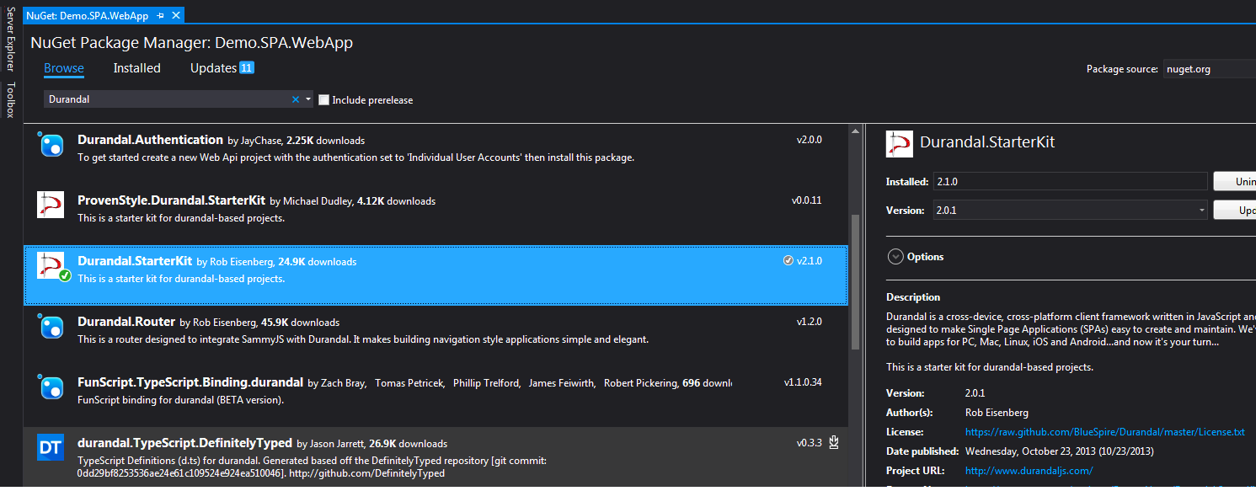This screenshot has height=491, width=1256.
Task: Open the durandaljs.com Project URL link
Action: (1029, 471)
